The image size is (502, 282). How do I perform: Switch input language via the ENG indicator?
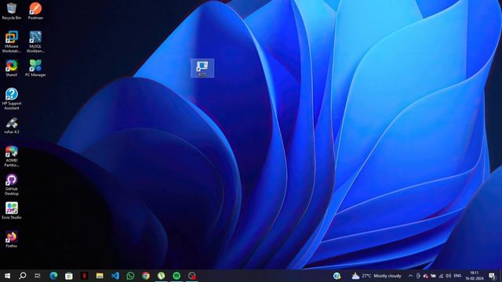click(457, 276)
